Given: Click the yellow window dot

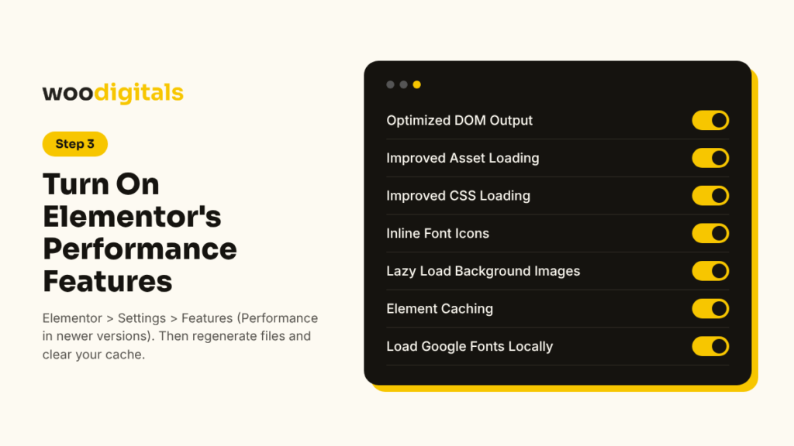Looking at the screenshot, I should (416, 84).
